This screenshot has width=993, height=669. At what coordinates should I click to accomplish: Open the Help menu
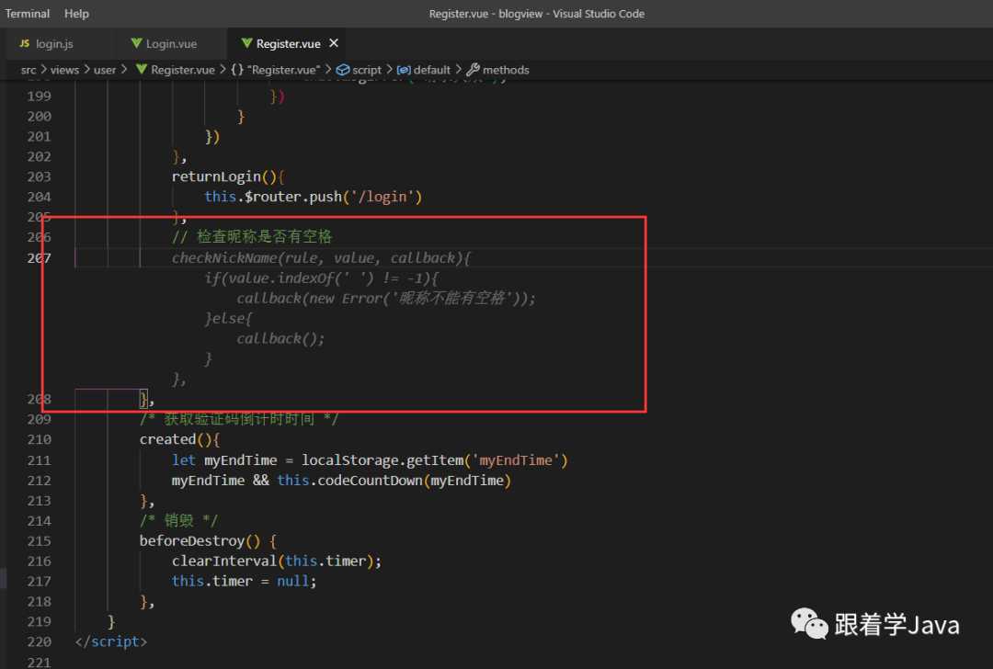coord(77,14)
